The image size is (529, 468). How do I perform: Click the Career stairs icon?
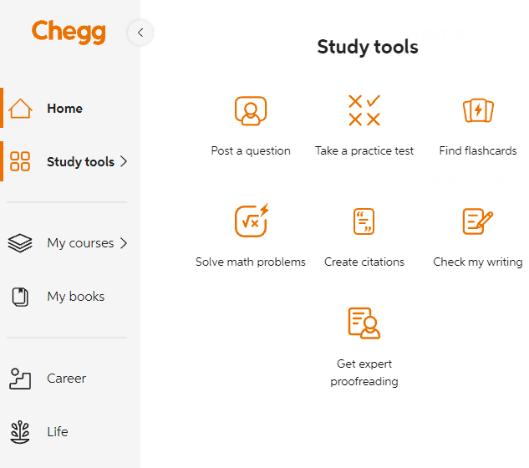tap(20, 379)
